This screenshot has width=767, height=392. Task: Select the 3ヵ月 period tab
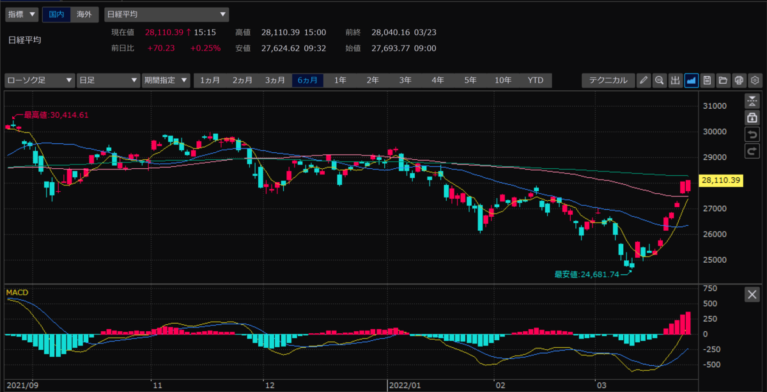coord(275,81)
